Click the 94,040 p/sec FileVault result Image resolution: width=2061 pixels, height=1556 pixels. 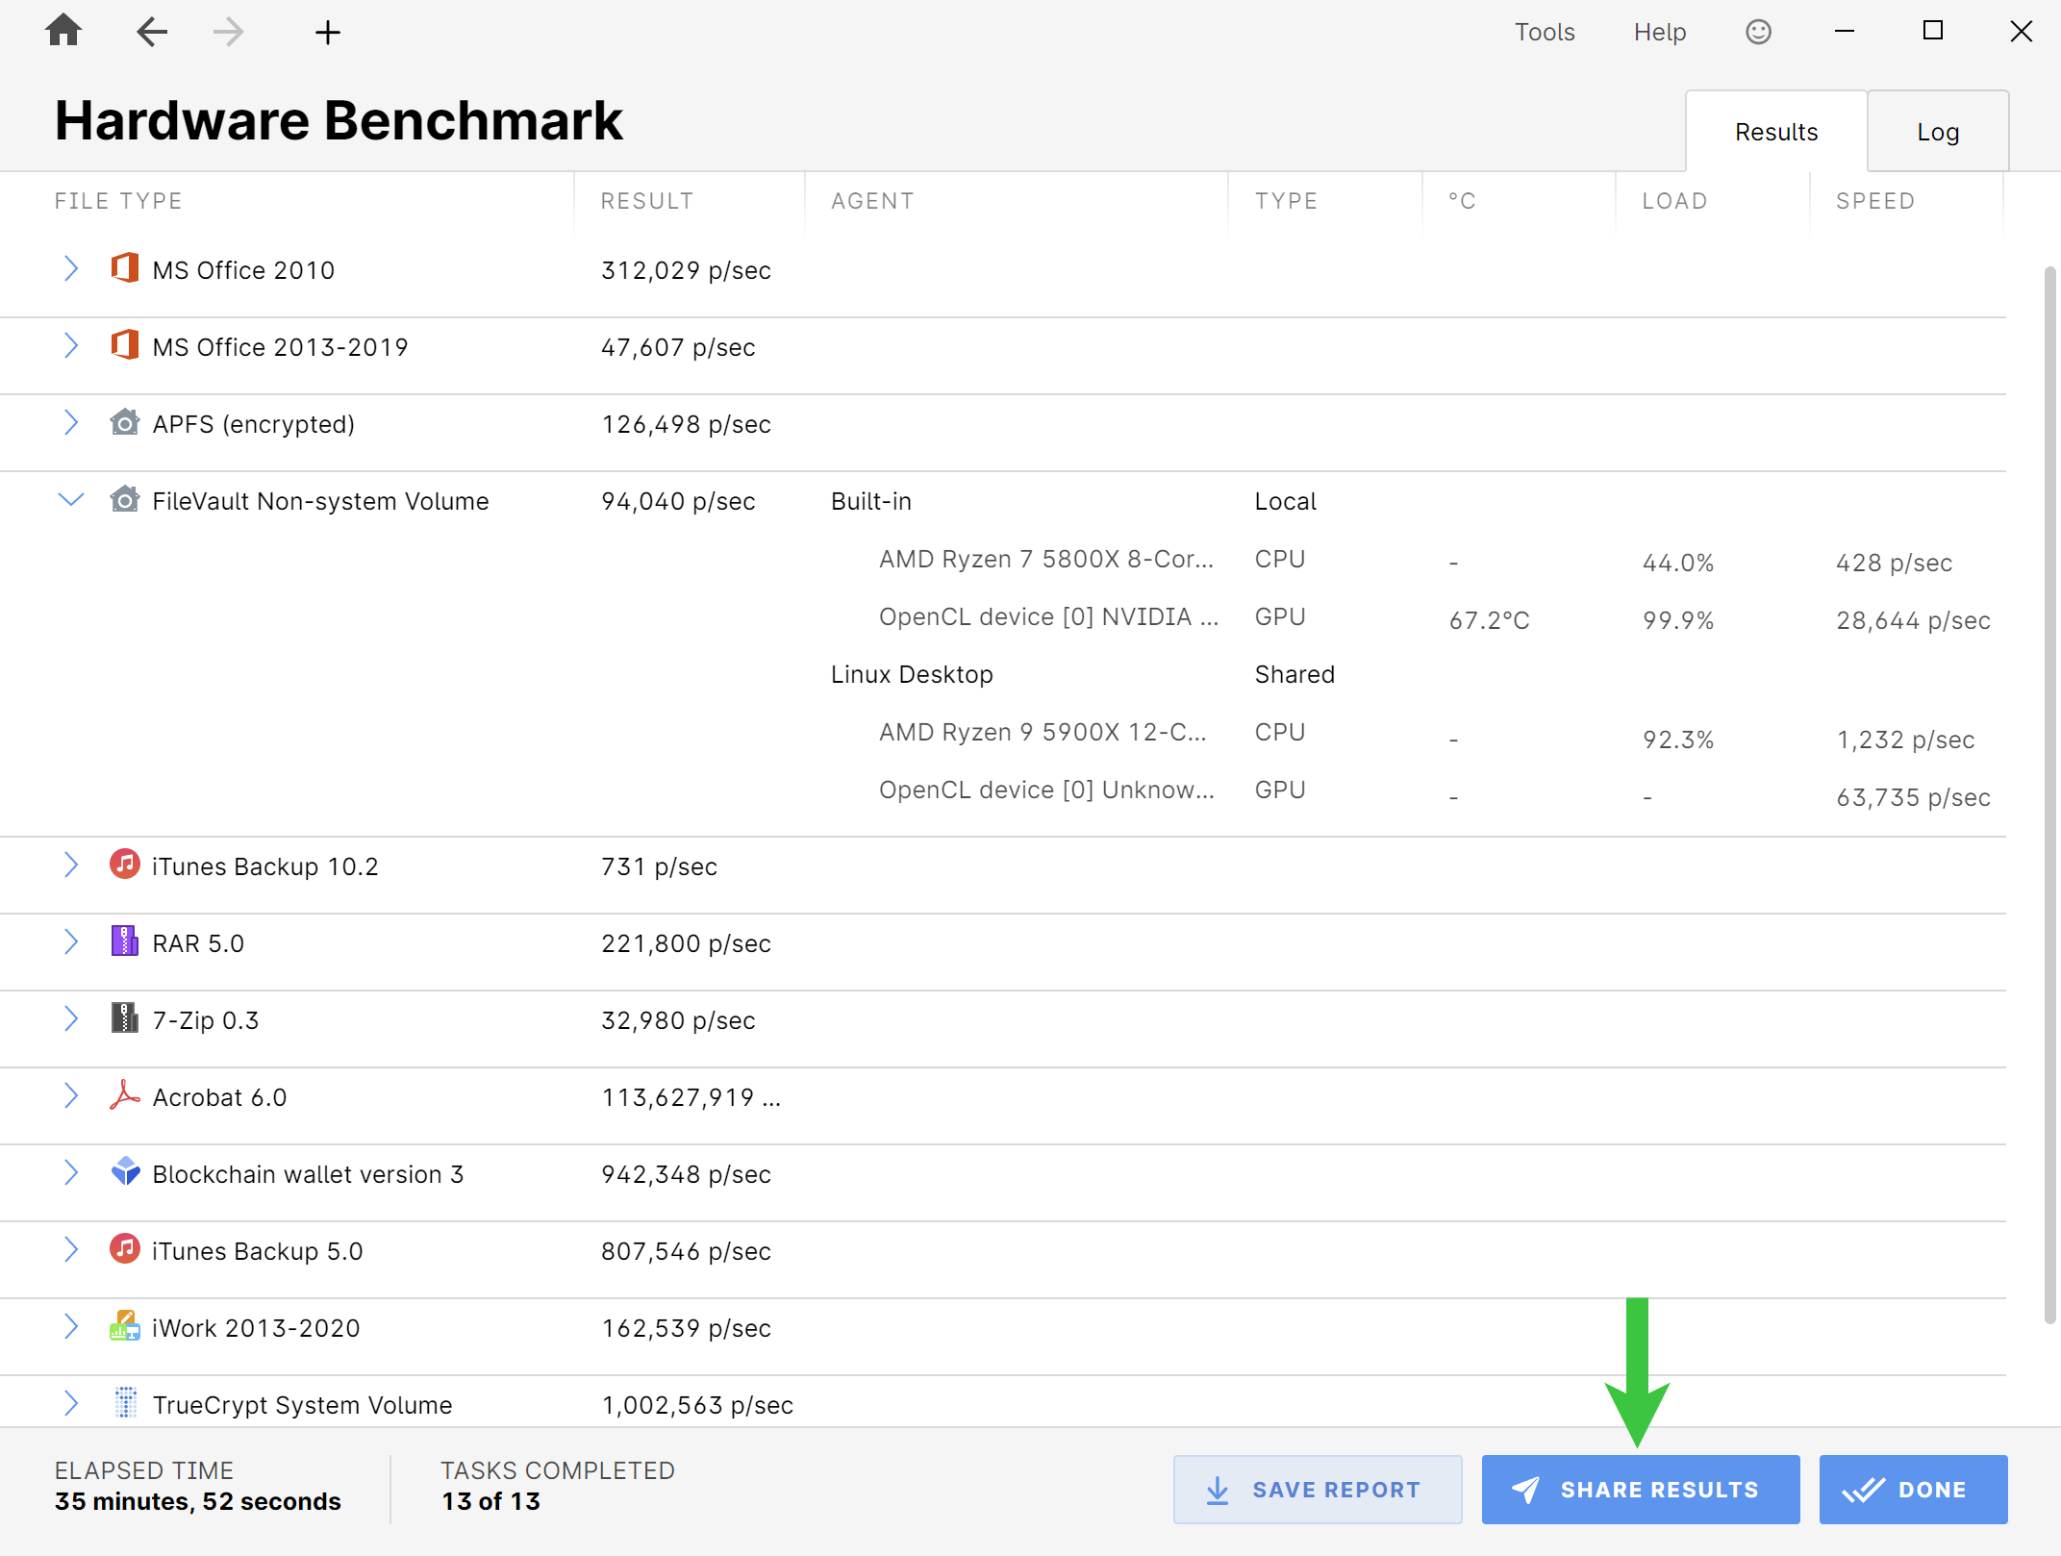678,501
